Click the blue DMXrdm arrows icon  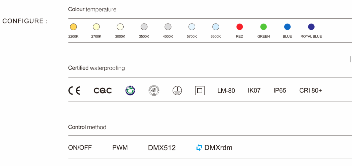pos(199,147)
